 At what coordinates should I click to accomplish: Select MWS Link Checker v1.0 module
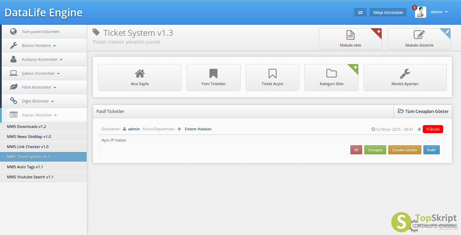pyautogui.click(x=43, y=147)
